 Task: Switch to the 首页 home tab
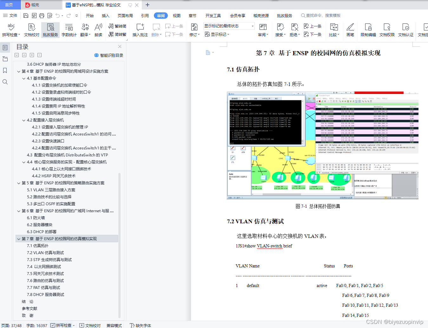coord(10,5)
